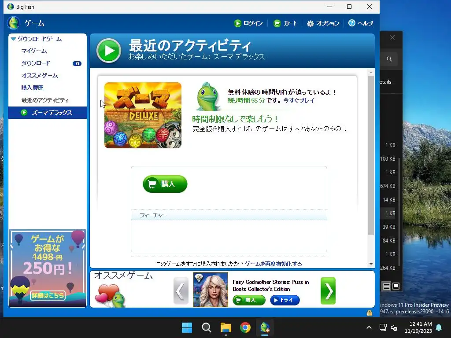Open the オプション options gear

point(323,23)
